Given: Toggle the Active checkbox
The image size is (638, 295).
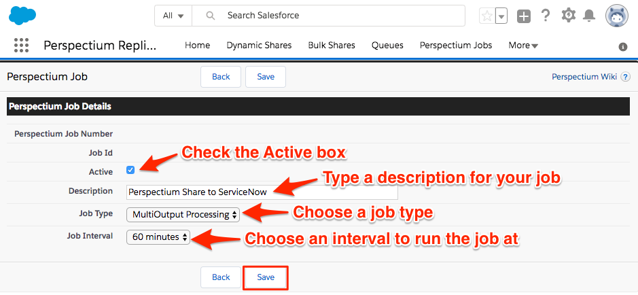Looking at the screenshot, I should pos(130,170).
